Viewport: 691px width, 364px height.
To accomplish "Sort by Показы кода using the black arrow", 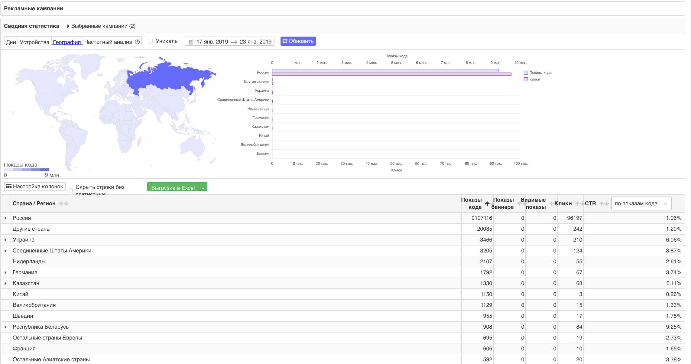I will pos(487,203).
